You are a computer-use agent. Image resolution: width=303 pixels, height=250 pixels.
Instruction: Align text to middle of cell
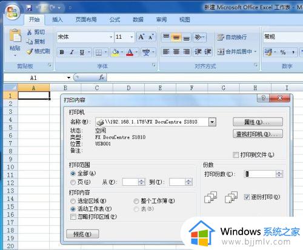coord(176,38)
